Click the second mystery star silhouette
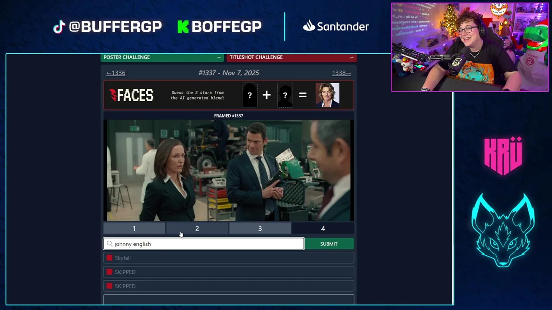The image size is (552, 310). (x=285, y=95)
